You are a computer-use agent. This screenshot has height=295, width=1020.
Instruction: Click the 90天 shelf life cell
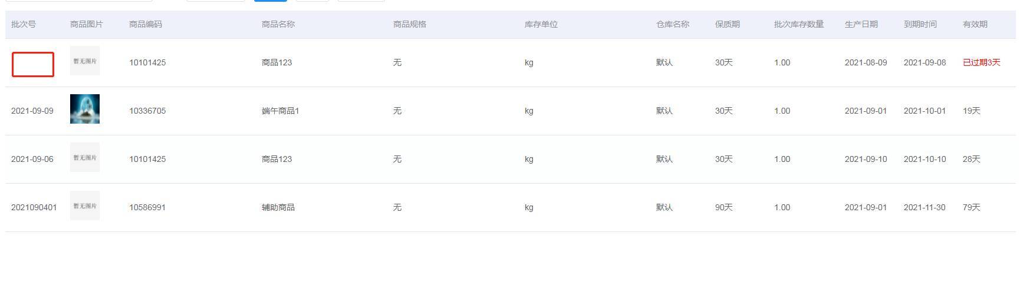coord(724,207)
